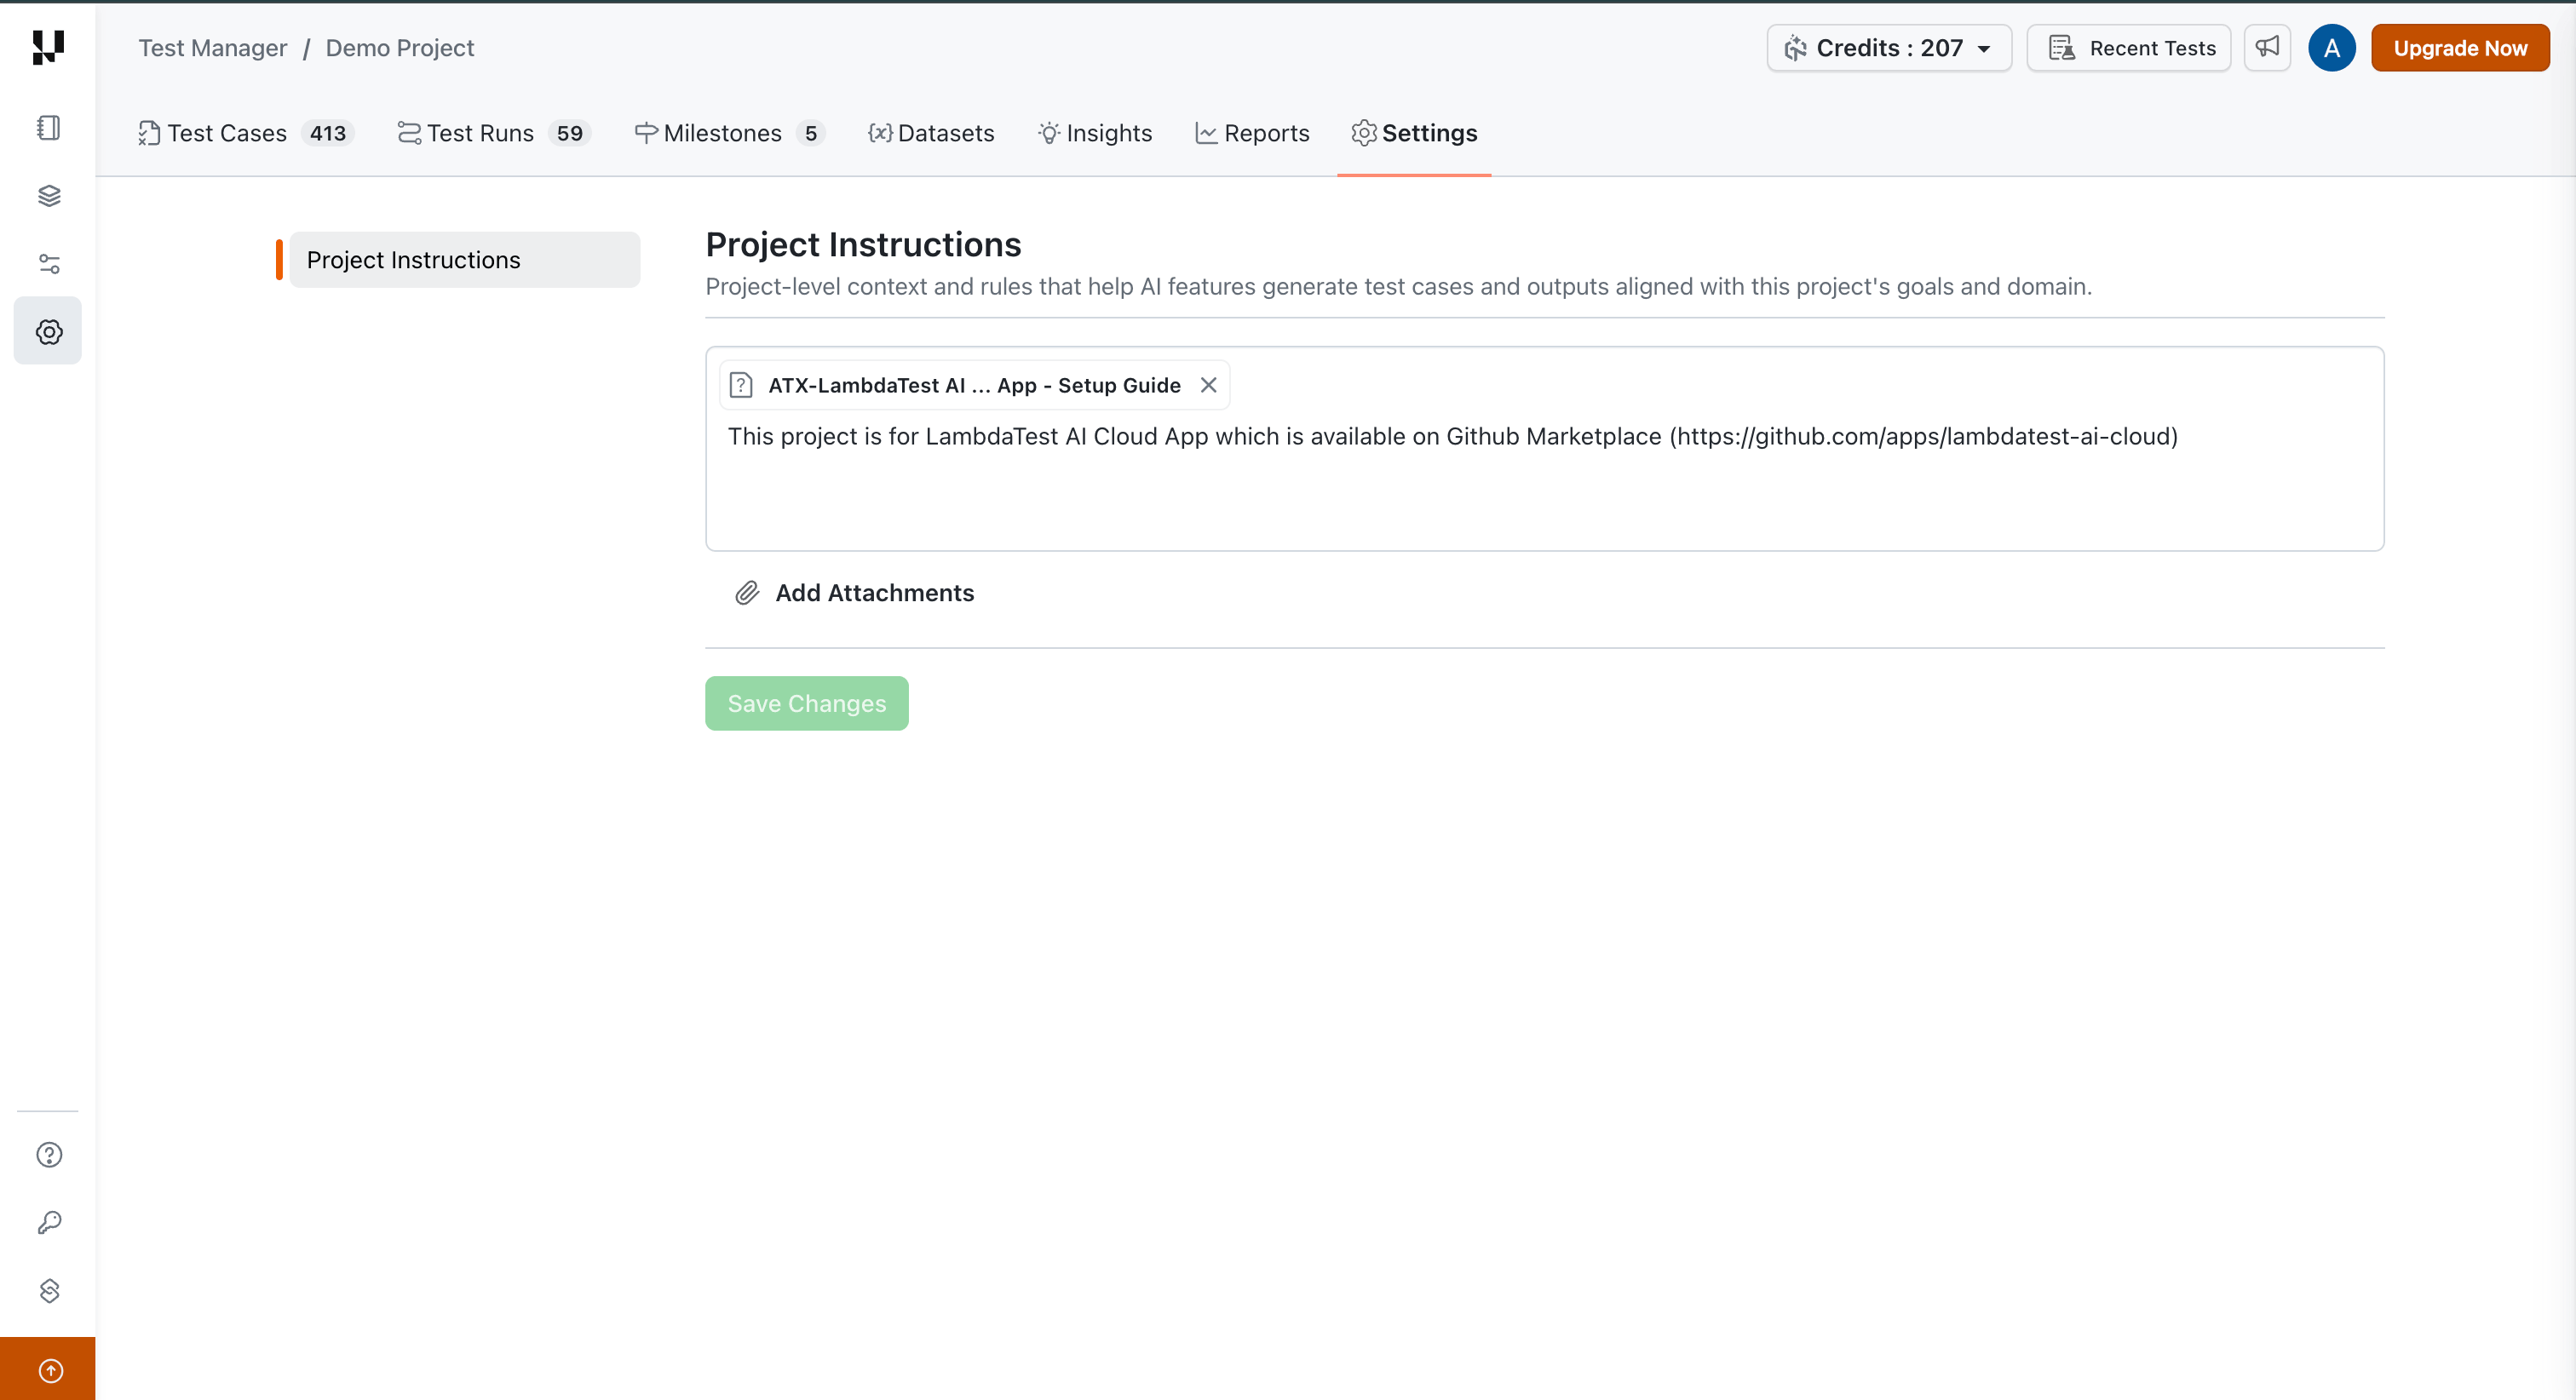Open the Settings gear icon in the sidebar
Screen dimensions: 2576x1400
coord(47,331)
